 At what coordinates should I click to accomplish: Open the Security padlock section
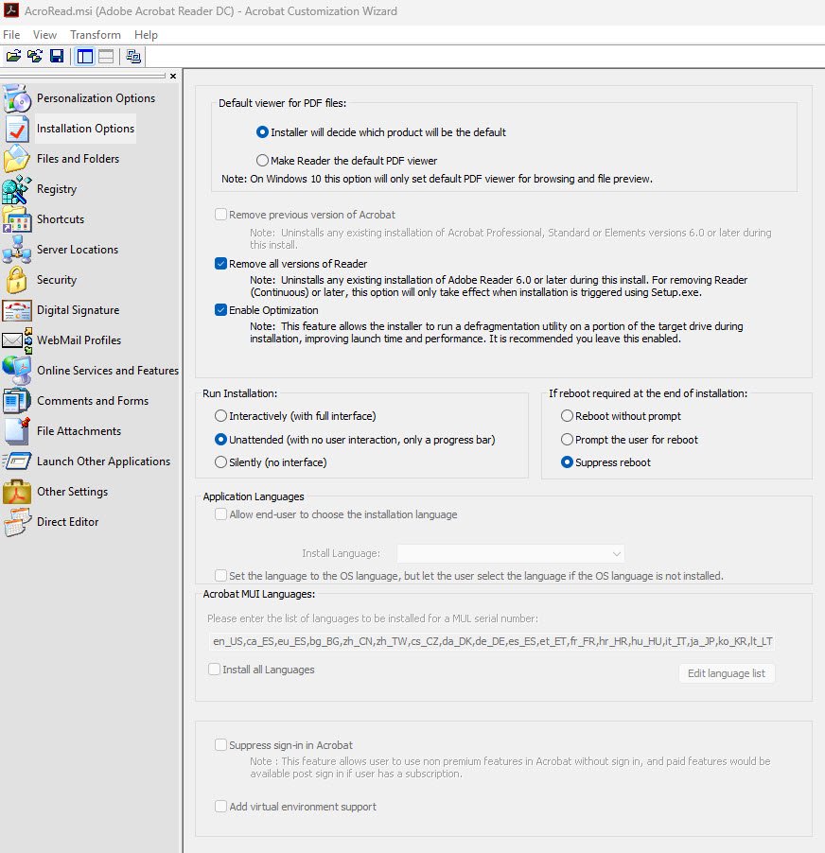click(16, 280)
